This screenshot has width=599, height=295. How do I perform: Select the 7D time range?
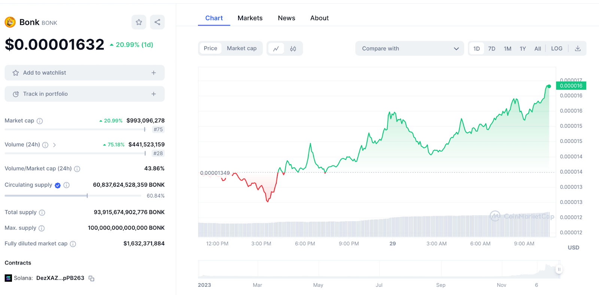pyautogui.click(x=492, y=49)
